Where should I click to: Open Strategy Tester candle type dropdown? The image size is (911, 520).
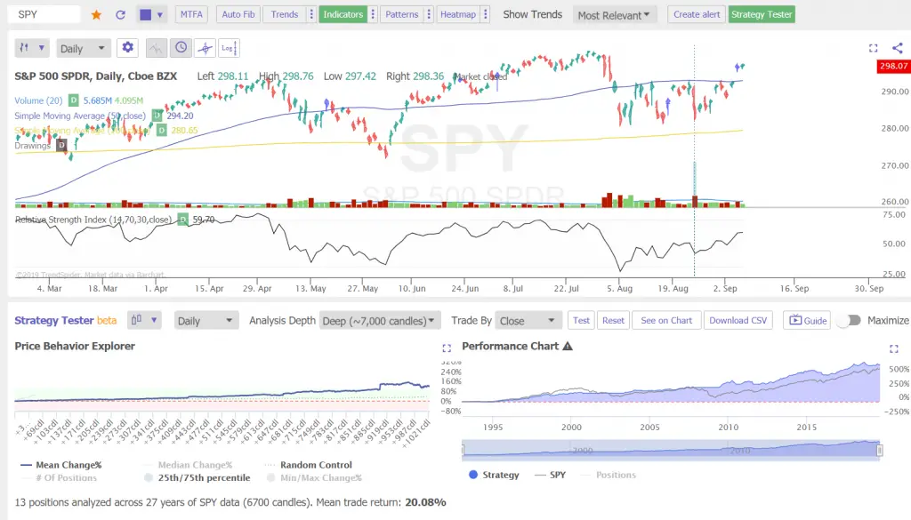144,320
